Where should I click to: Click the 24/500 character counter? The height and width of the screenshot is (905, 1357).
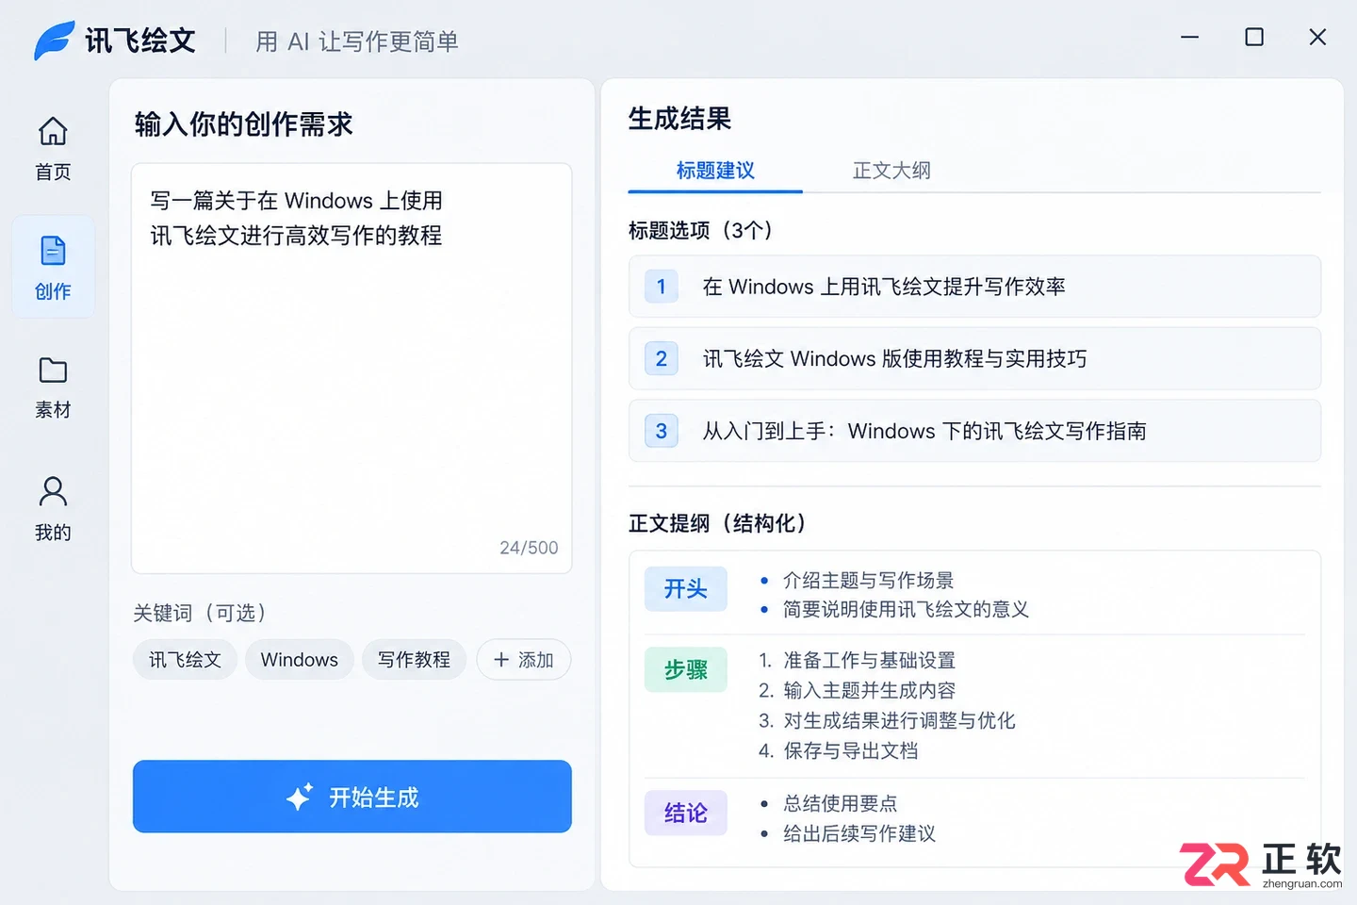point(529,548)
